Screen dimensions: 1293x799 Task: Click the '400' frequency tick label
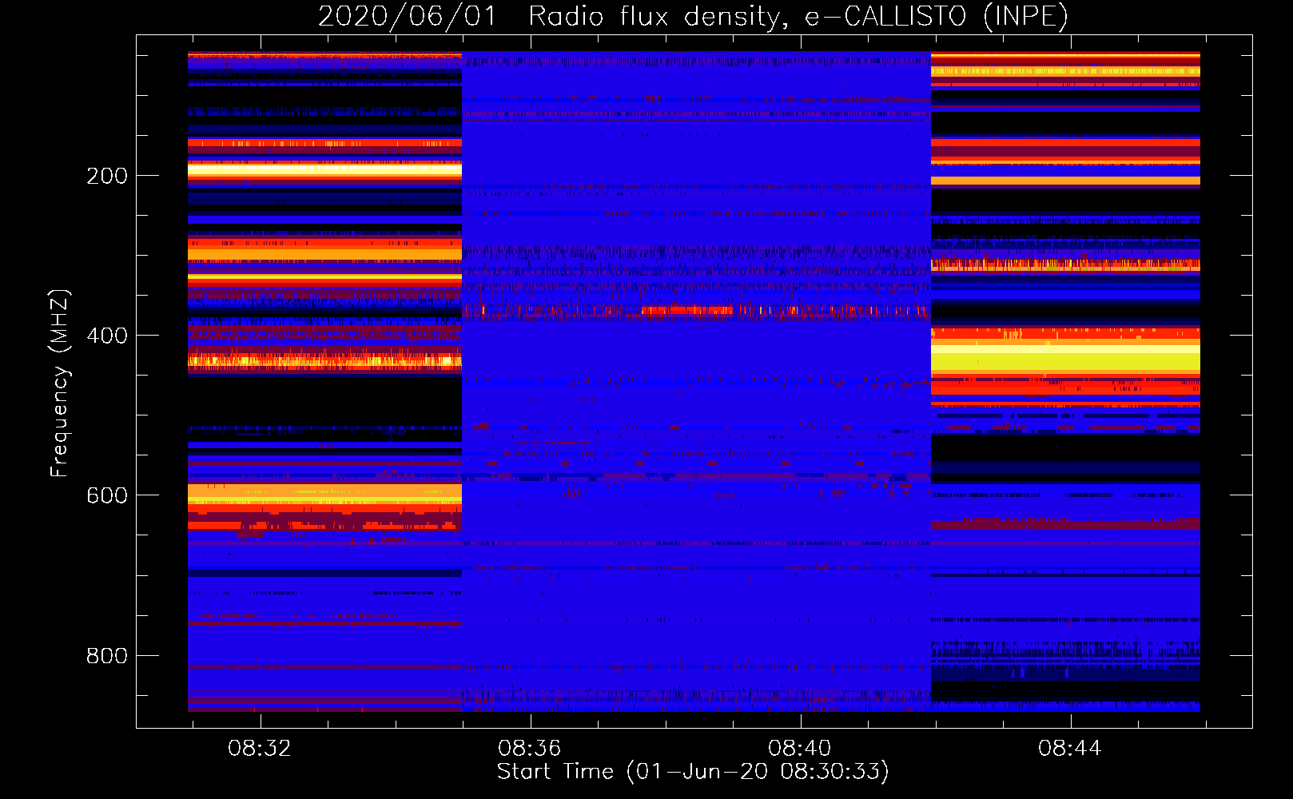(107, 336)
